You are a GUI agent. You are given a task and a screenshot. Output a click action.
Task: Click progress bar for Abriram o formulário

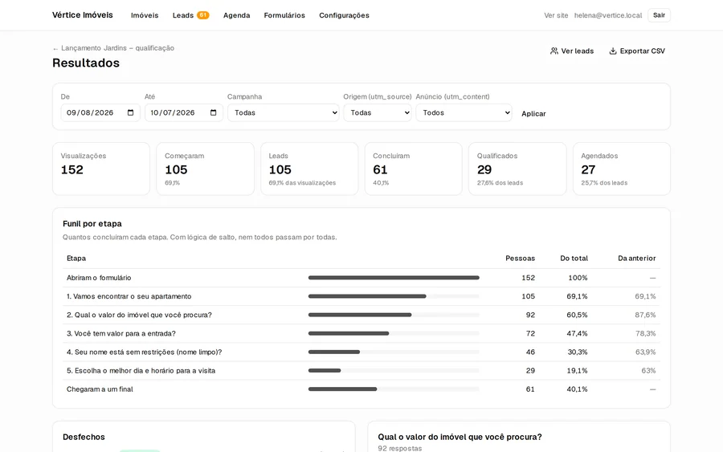pyautogui.click(x=394, y=278)
